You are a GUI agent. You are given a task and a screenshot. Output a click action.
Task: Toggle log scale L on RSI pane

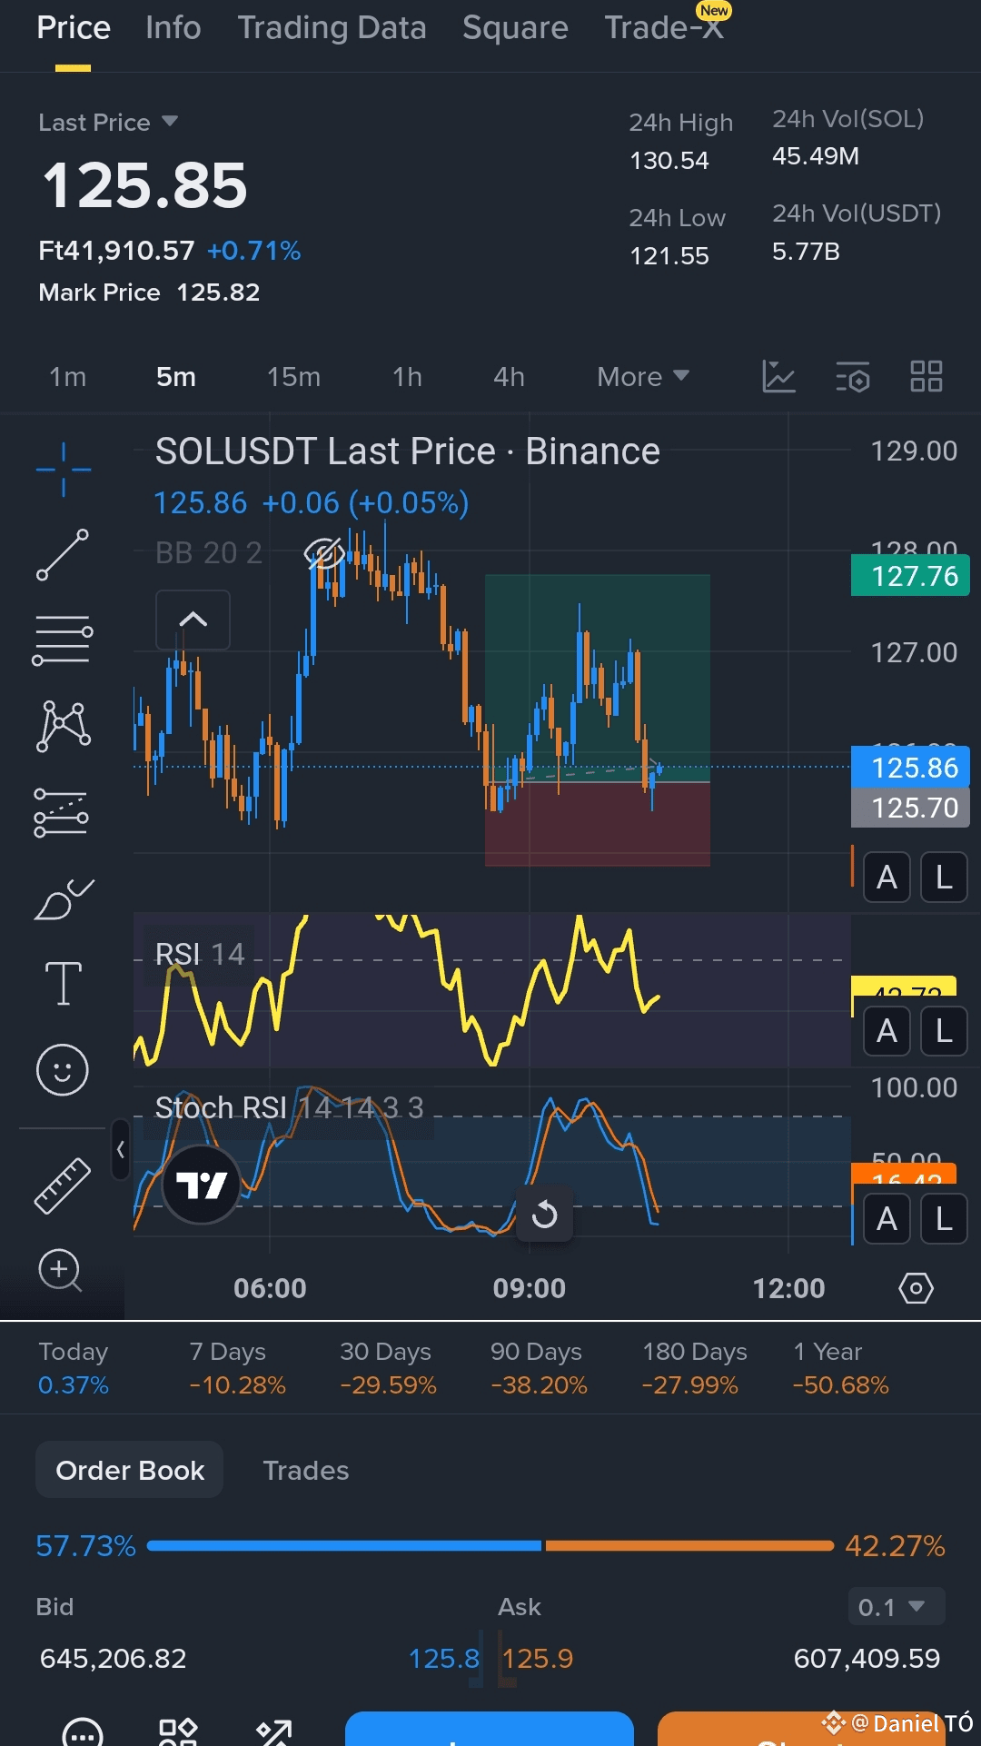tap(944, 1031)
